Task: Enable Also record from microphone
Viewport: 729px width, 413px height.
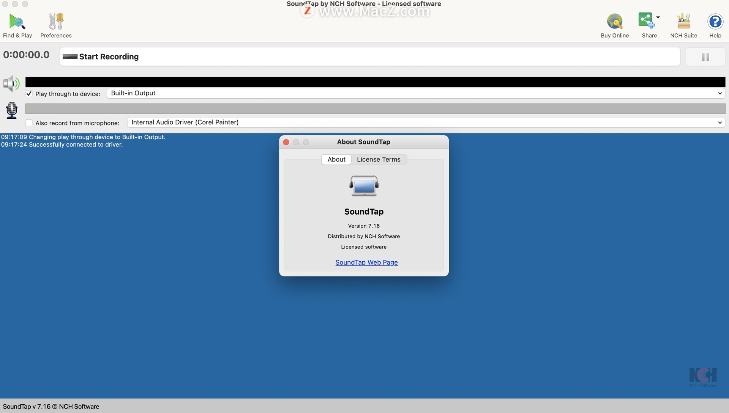Action: [x=28, y=122]
